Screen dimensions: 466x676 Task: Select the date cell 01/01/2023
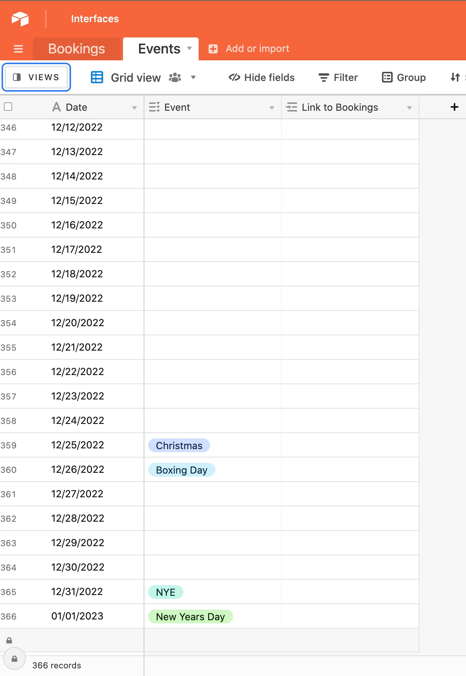(77, 616)
